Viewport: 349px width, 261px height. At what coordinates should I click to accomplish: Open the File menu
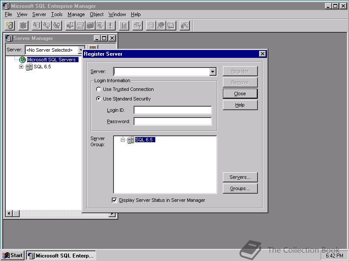8,14
